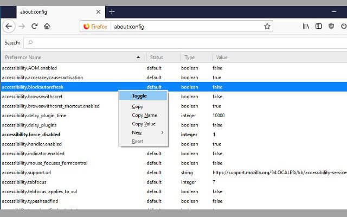The width and height of the screenshot is (347, 217).
Task: Select accessibility.support.url preference
Action: click(x=174, y=173)
